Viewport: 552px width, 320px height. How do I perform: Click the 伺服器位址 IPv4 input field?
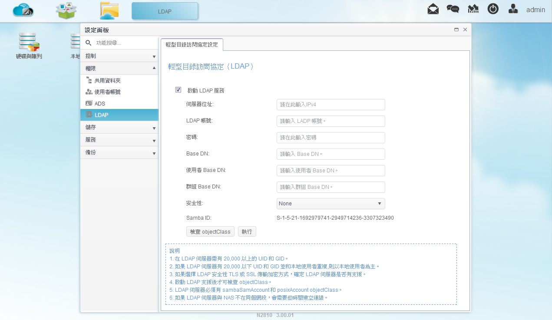[331, 105]
